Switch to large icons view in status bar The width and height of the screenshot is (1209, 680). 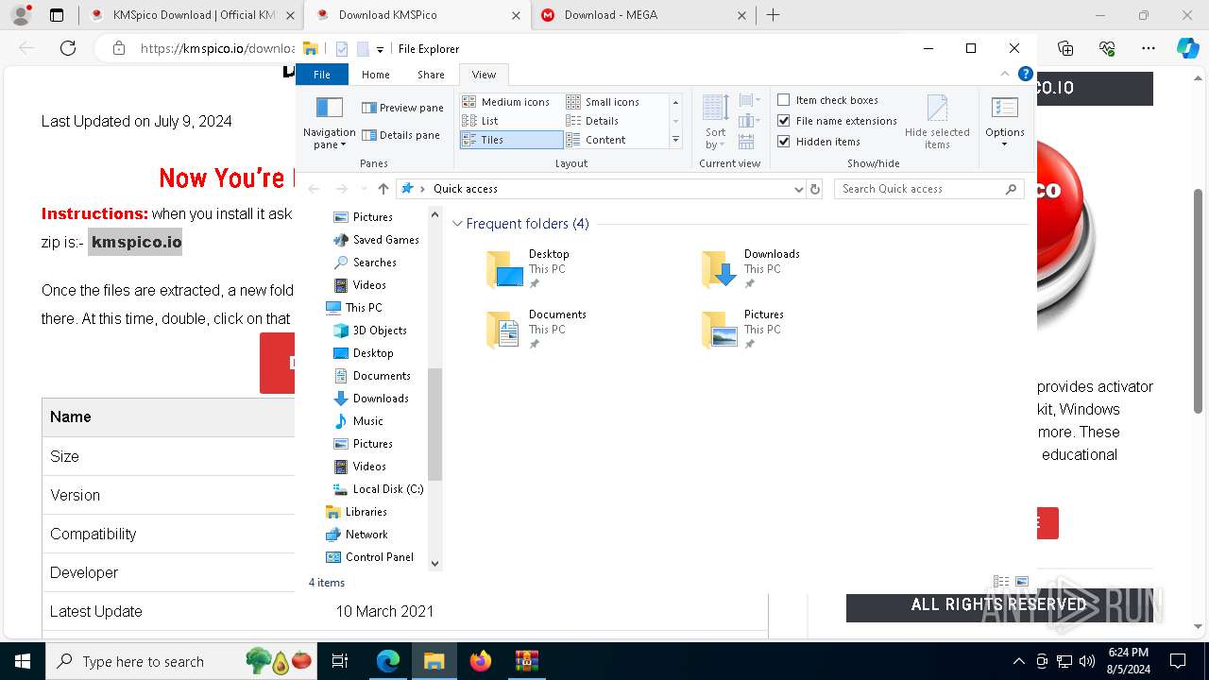pos(1021,582)
